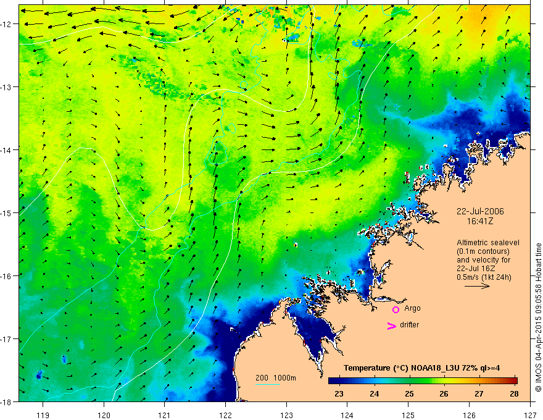Click the '(0.1m contours)' caption line
Image resolution: width=543 pixels, height=420 pixels.
tap(483, 251)
